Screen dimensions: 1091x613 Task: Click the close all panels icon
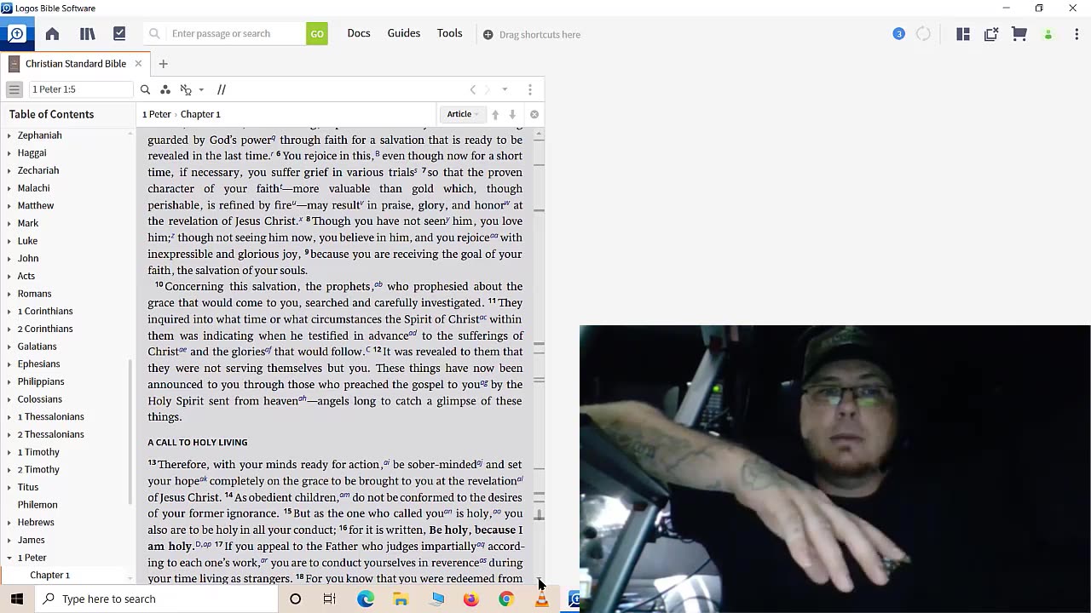990,34
